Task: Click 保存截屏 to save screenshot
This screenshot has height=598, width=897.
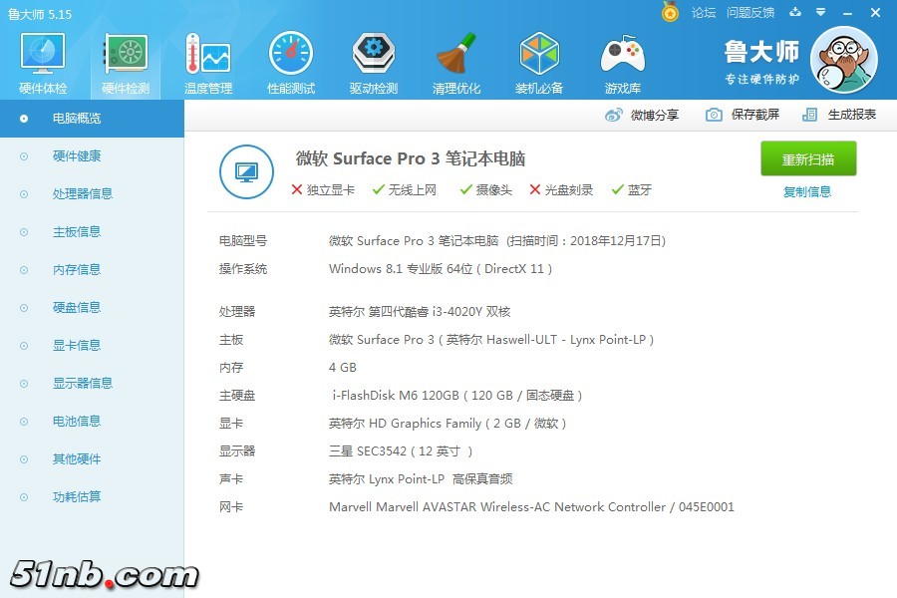Action: coord(744,115)
